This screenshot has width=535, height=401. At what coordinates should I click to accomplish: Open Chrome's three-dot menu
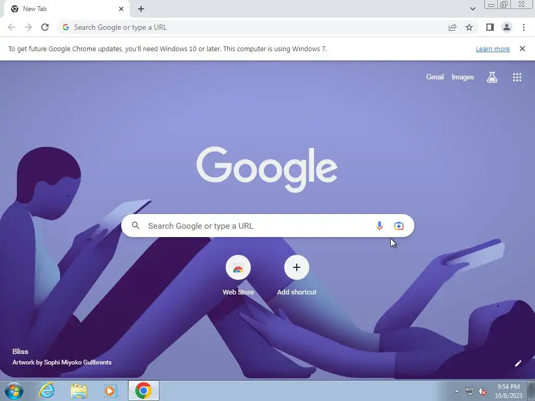(524, 27)
